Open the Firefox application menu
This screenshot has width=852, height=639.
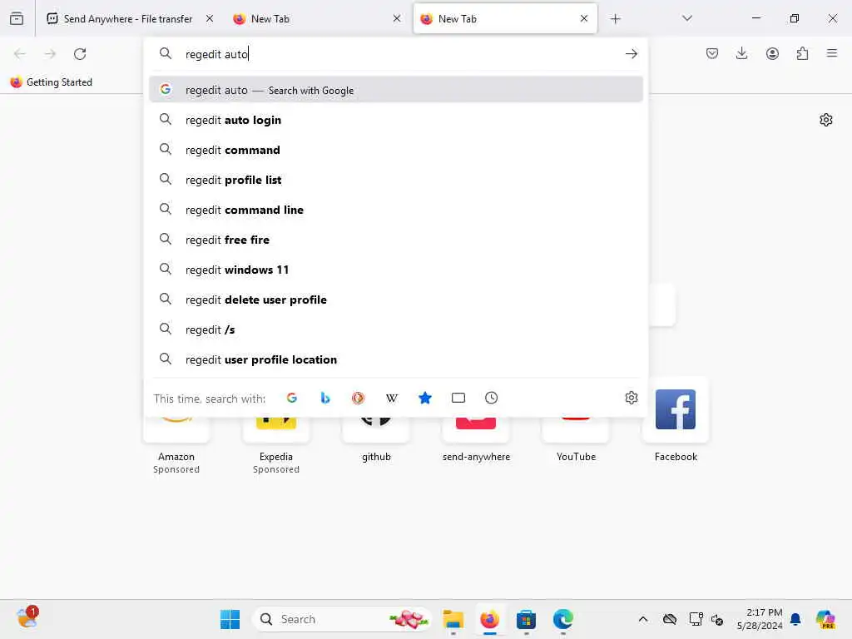click(x=832, y=53)
